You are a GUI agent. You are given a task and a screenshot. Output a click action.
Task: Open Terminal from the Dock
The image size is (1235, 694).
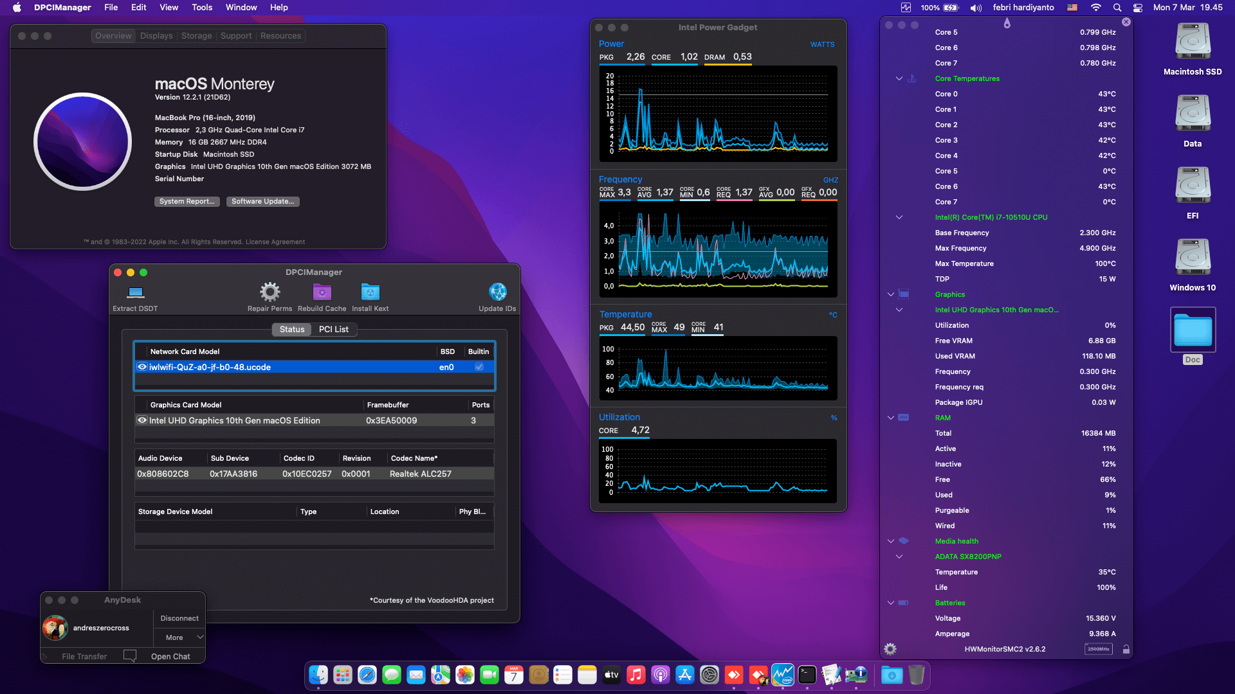(x=807, y=675)
